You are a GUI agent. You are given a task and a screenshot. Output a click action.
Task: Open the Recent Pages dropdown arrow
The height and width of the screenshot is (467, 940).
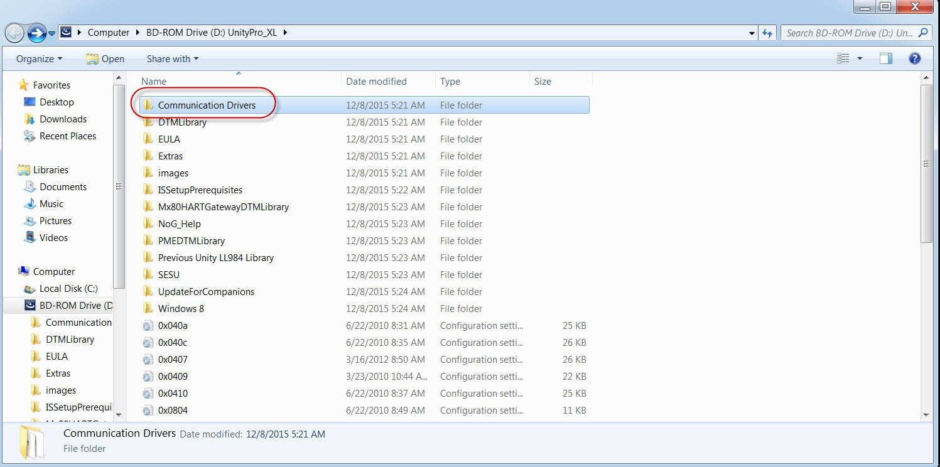(51, 33)
